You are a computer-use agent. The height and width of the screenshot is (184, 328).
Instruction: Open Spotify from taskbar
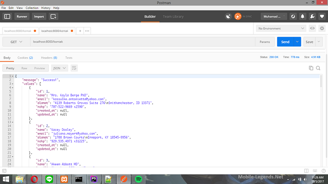(x=138, y=179)
